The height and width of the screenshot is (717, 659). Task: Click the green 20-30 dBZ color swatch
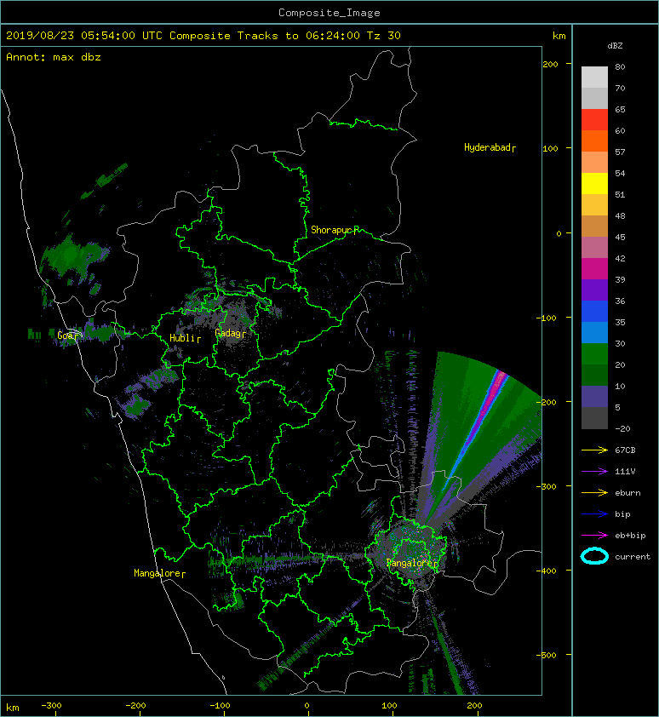pos(594,354)
